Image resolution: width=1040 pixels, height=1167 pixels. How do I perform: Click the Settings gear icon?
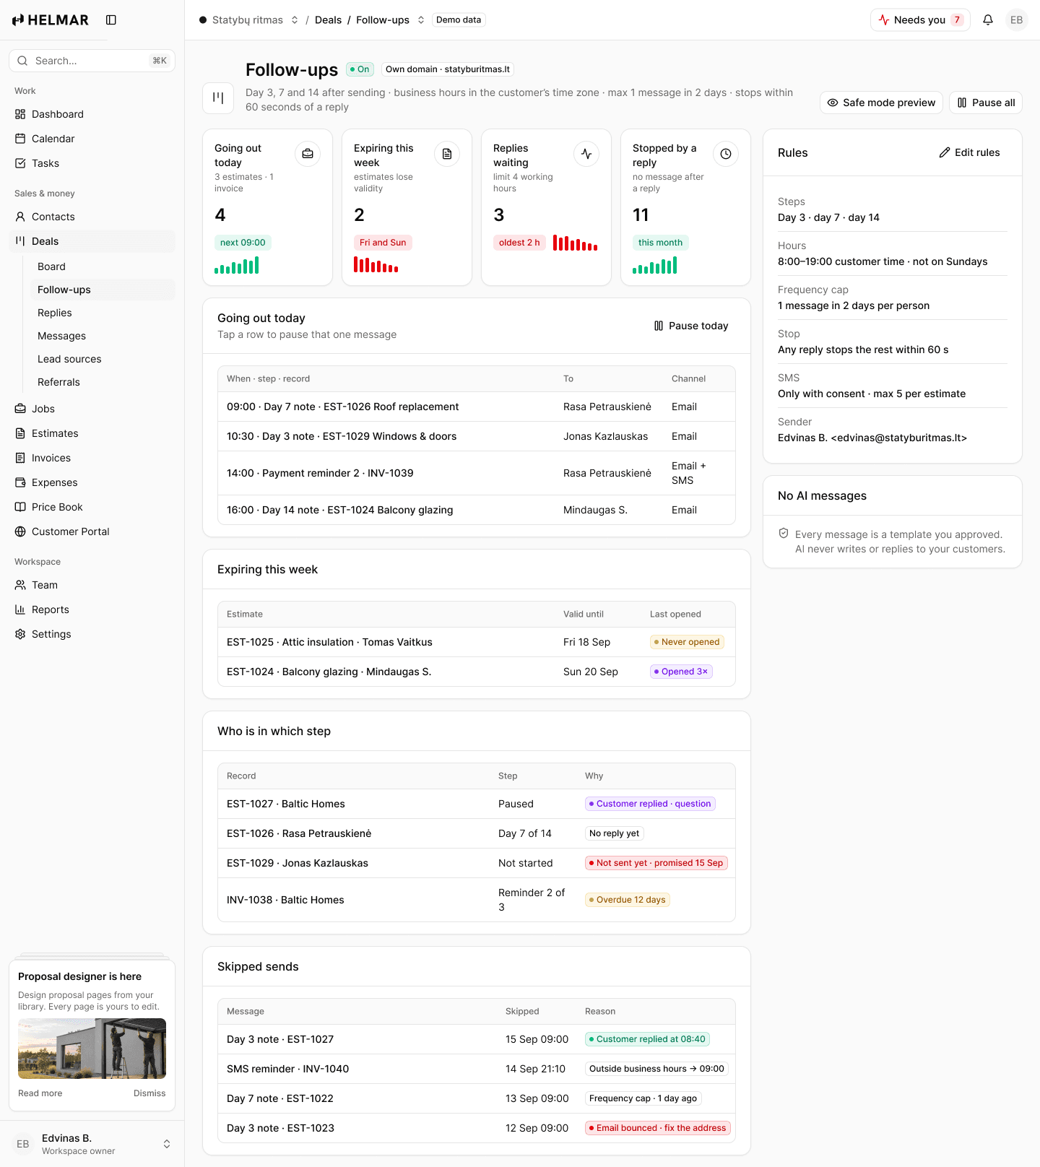point(20,634)
